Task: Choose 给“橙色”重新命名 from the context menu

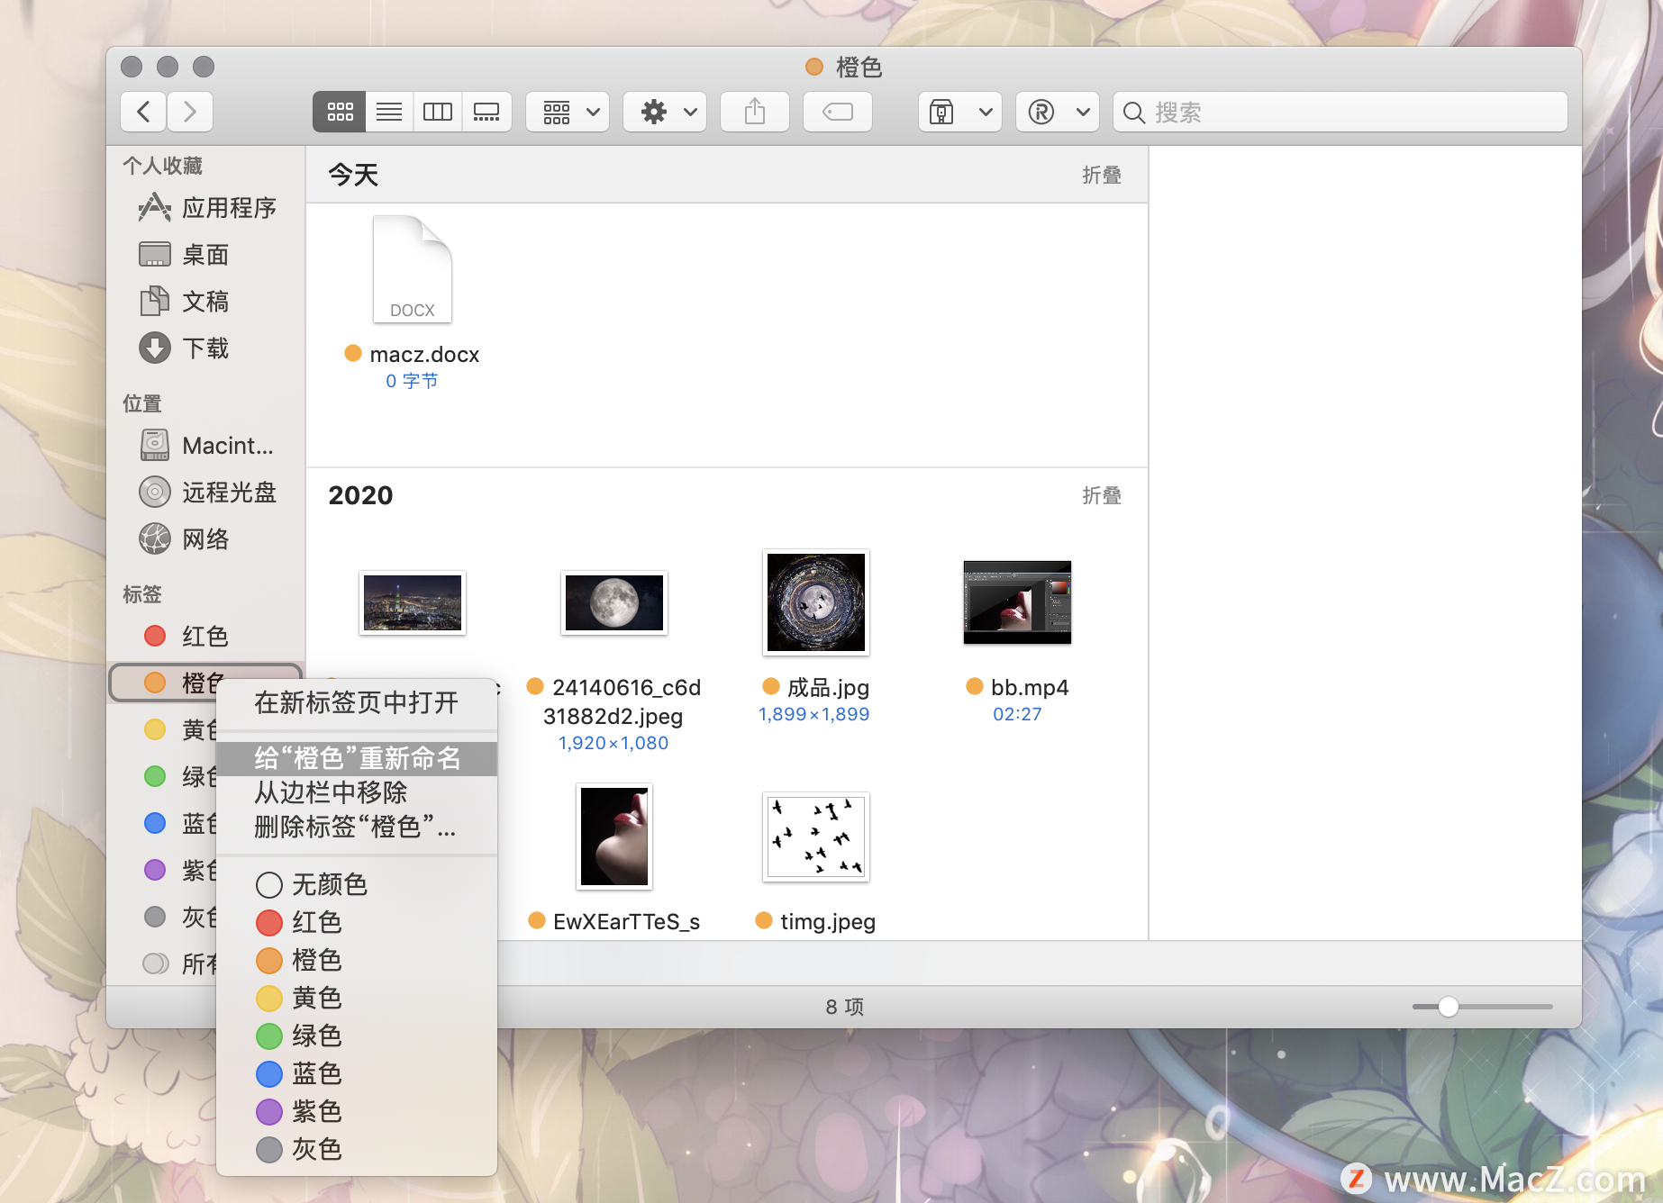Action: tap(357, 758)
